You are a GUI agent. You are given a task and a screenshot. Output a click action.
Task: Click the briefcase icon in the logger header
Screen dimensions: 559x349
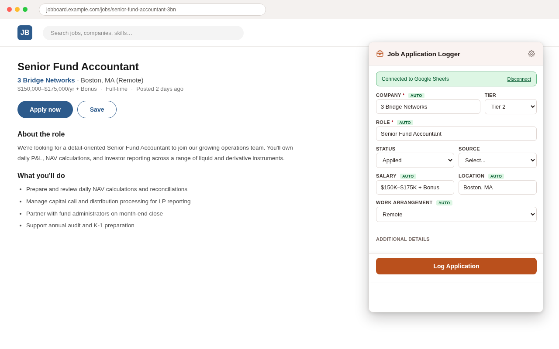[x=380, y=54]
